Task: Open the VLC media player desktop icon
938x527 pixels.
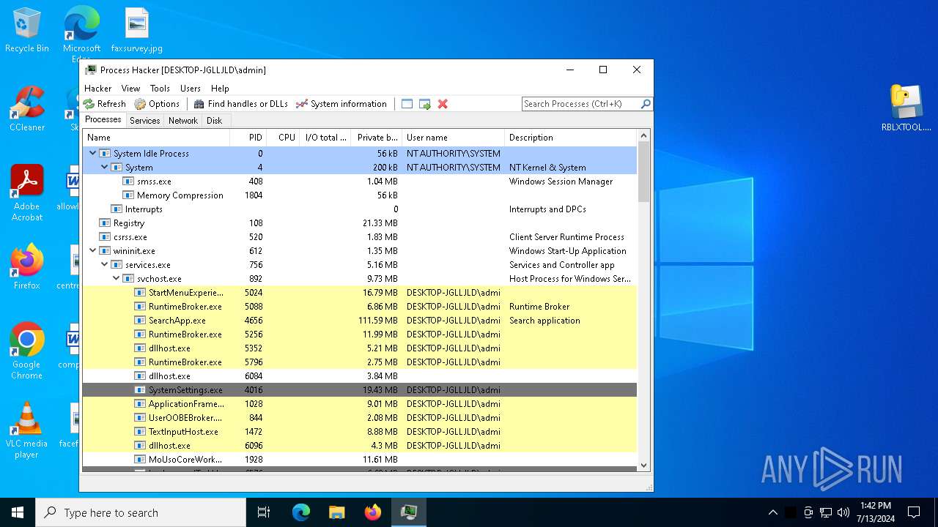Action: click(26, 430)
